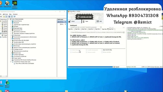Toggle the Read firmware checkbox
163x92 pixels.
pos(71,52)
